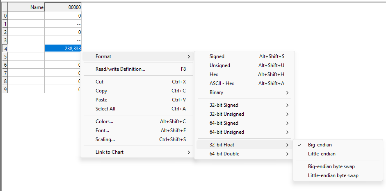Select Big-endian byte swap option
Screen dimensions: 386x191
tap(331, 166)
